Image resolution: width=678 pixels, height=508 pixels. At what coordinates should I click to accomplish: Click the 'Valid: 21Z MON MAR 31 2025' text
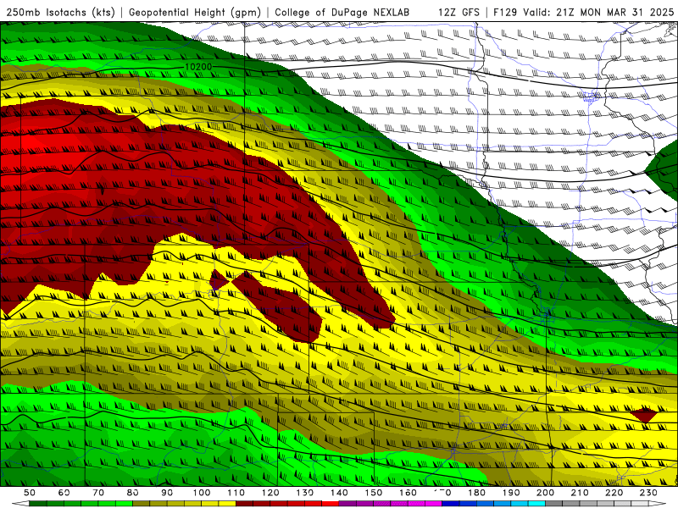[x=598, y=12]
